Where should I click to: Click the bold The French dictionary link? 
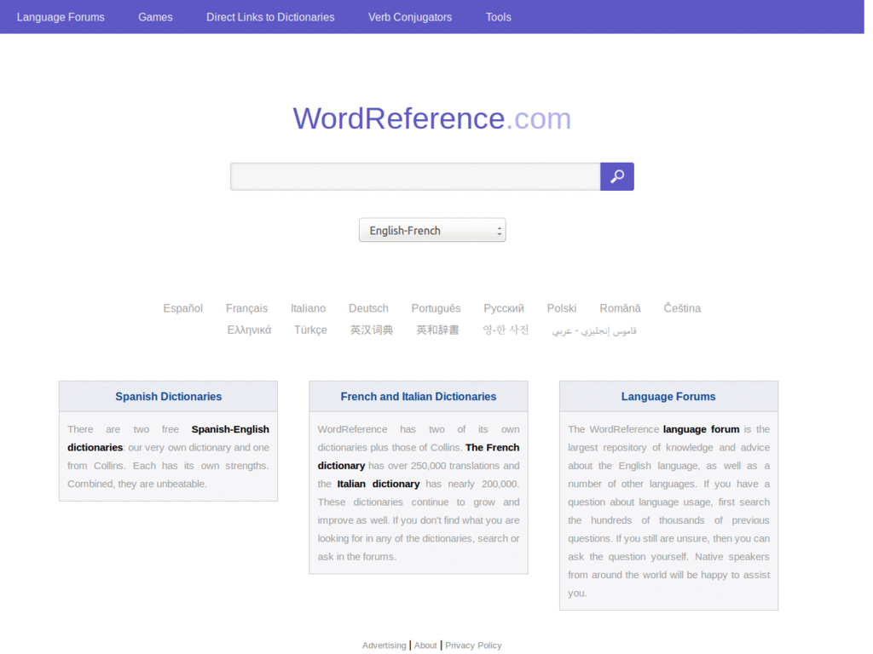(x=419, y=456)
